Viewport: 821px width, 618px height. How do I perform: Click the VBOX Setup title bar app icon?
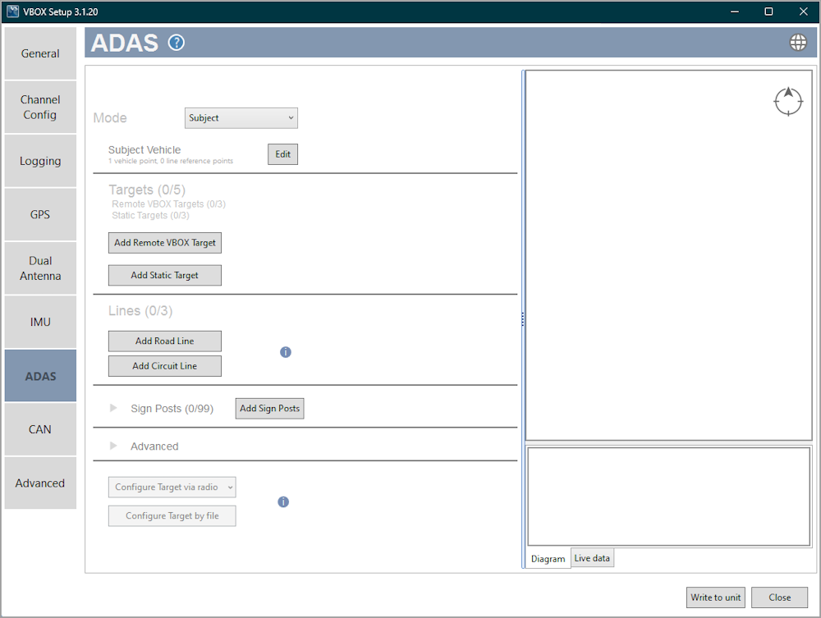12,11
